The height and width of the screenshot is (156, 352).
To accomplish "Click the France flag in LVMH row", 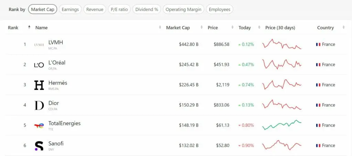I will tap(318, 44).
